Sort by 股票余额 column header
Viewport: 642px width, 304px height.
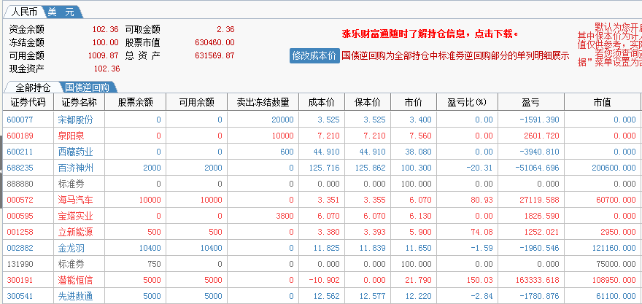(x=135, y=102)
